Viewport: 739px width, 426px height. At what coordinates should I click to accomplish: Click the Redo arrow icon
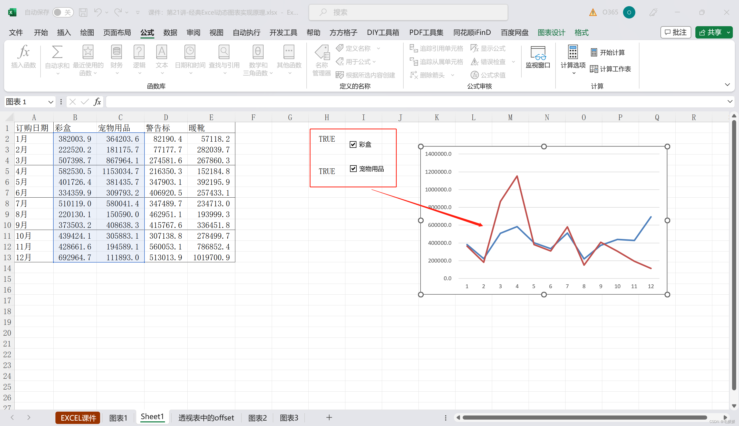coord(118,12)
